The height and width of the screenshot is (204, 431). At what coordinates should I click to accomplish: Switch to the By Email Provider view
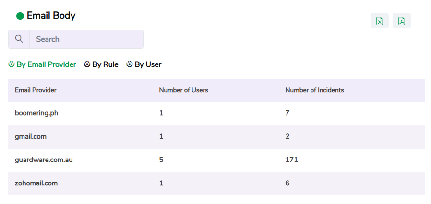pos(46,64)
